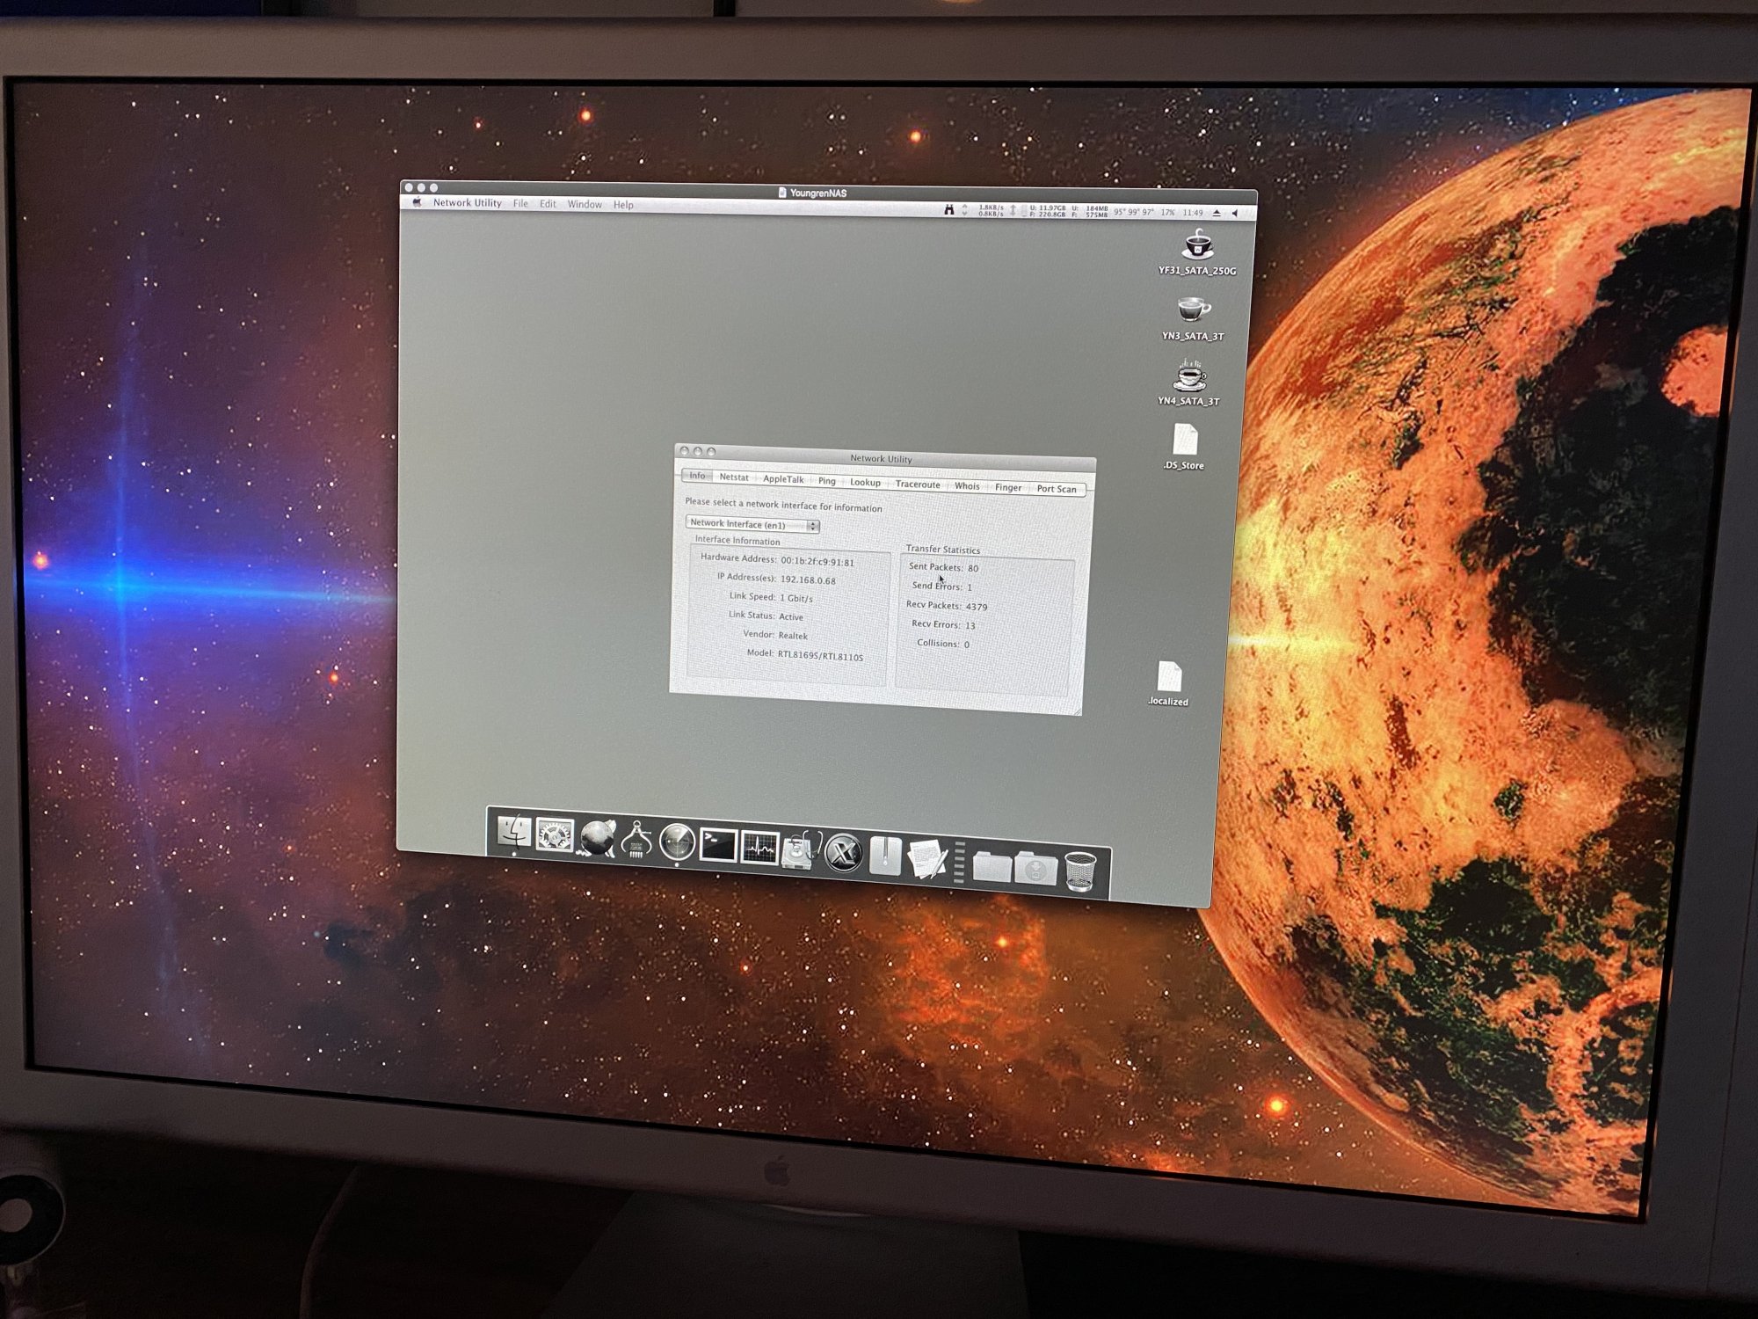Switch to the Netstat tab
The width and height of the screenshot is (1758, 1319).
[734, 477]
